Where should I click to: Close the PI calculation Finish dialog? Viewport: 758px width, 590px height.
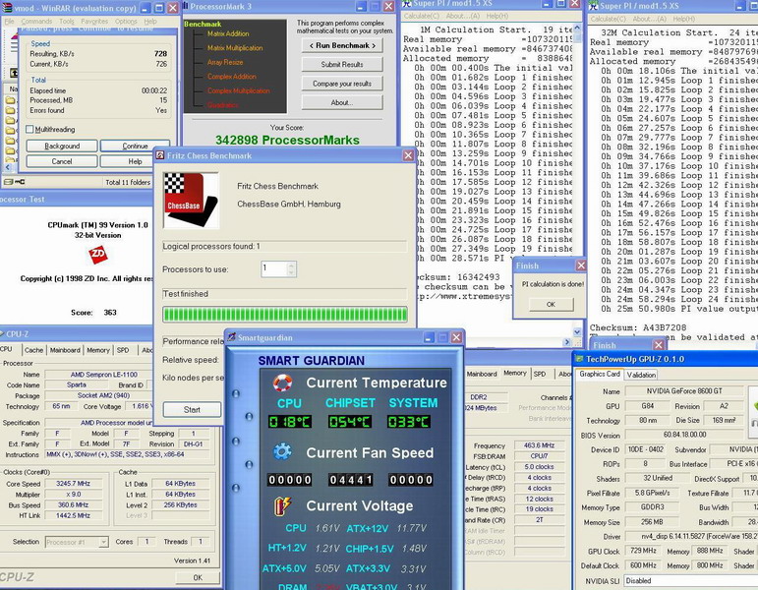581,265
